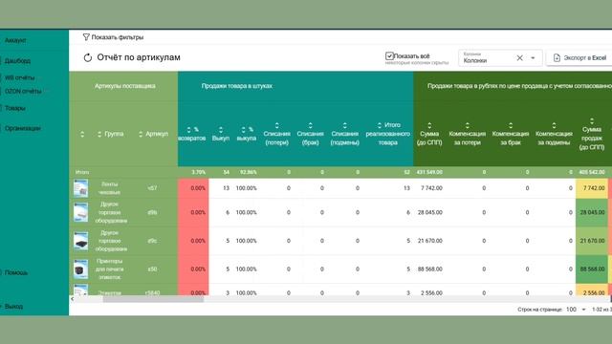Image resolution: width=612 pixels, height=344 pixels.
Task: Sort by the Артикул column
Action: (141, 134)
